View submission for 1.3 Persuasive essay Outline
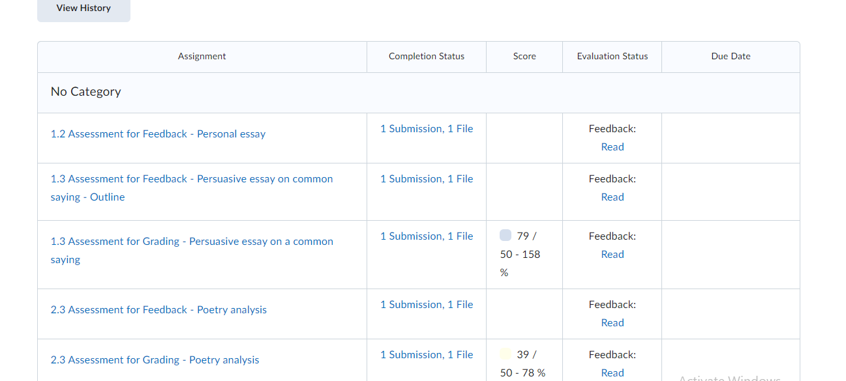Image resolution: width=846 pixels, height=381 pixels. [427, 179]
